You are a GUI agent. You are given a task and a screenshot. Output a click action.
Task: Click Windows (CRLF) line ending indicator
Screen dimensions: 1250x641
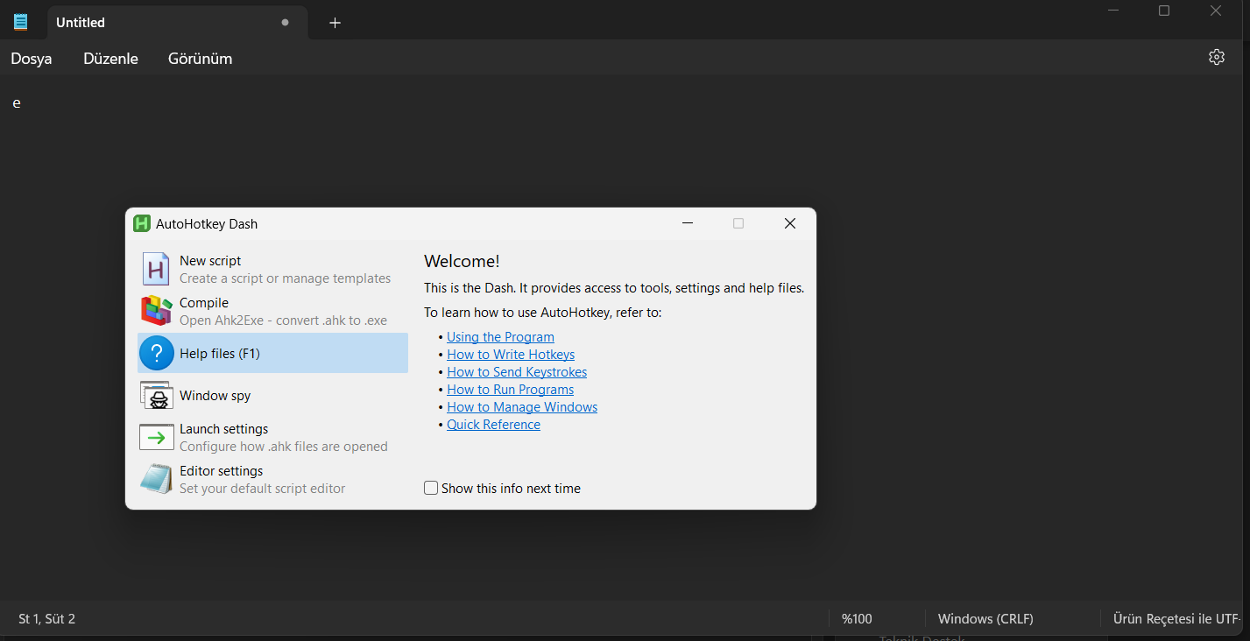click(x=985, y=619)
